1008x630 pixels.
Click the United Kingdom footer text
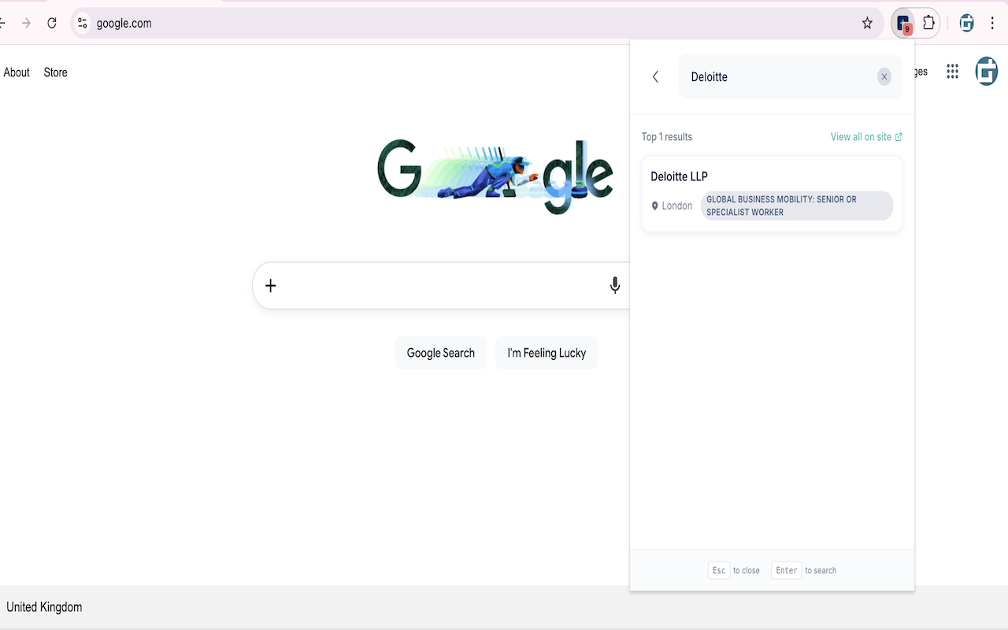click(44, 607)
